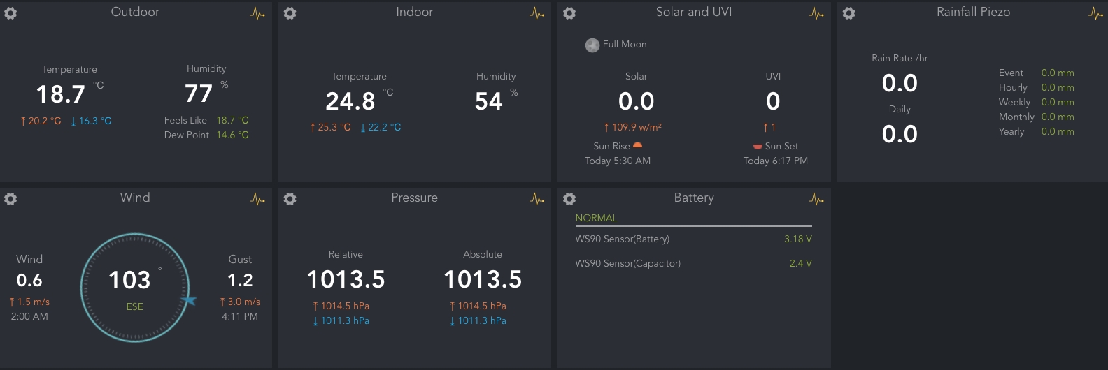Screen dimensions: 1108x370
Task: View Battery history chart icon
Action: point(816,199)
